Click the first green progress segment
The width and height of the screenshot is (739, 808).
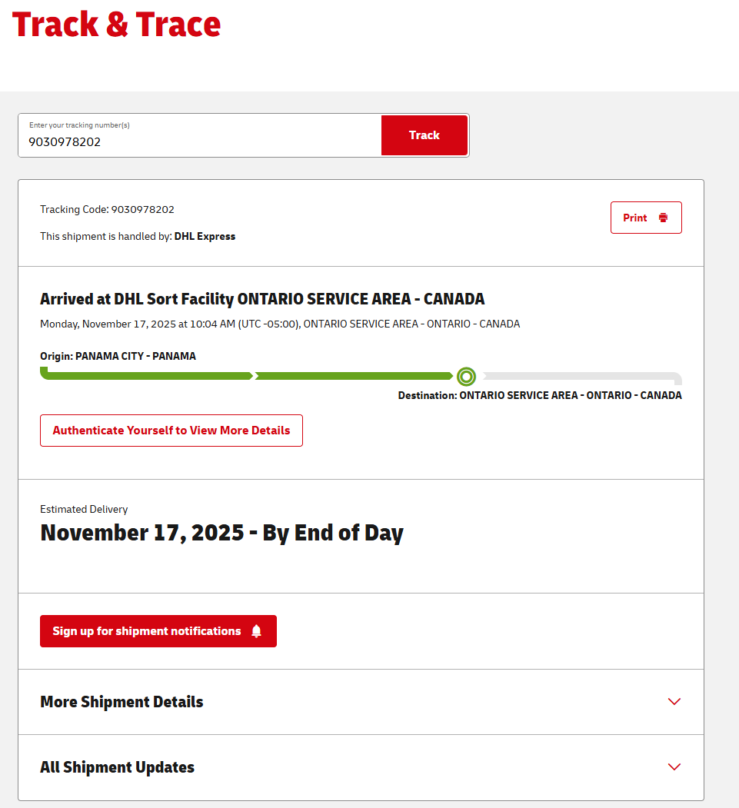pyautogui.click(x=146, y=376)
